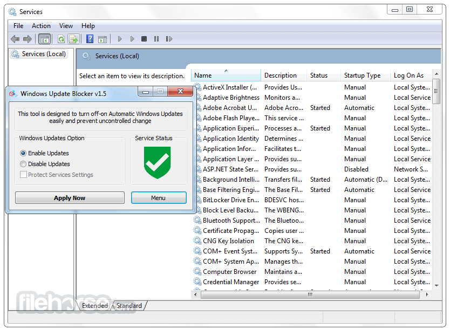The width and height of the screenshot is (450, 330).
Task: Click the Forward arrow toolbar icon
Action: 28,39
